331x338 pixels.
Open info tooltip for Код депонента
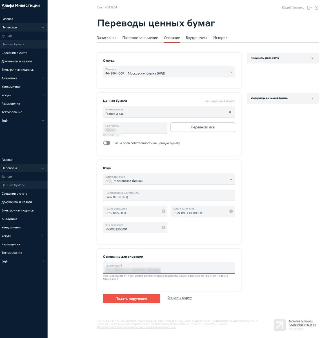163,227
